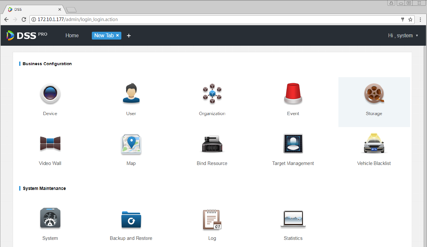Click the Backup and Restore label
The width and height of the screenshot is (427, 247).
[131, 238]
